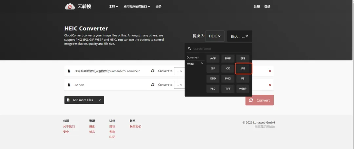This screenshot has height=149, width=354.
Task: Open the 博客 footer link
Action: [92, 126]
